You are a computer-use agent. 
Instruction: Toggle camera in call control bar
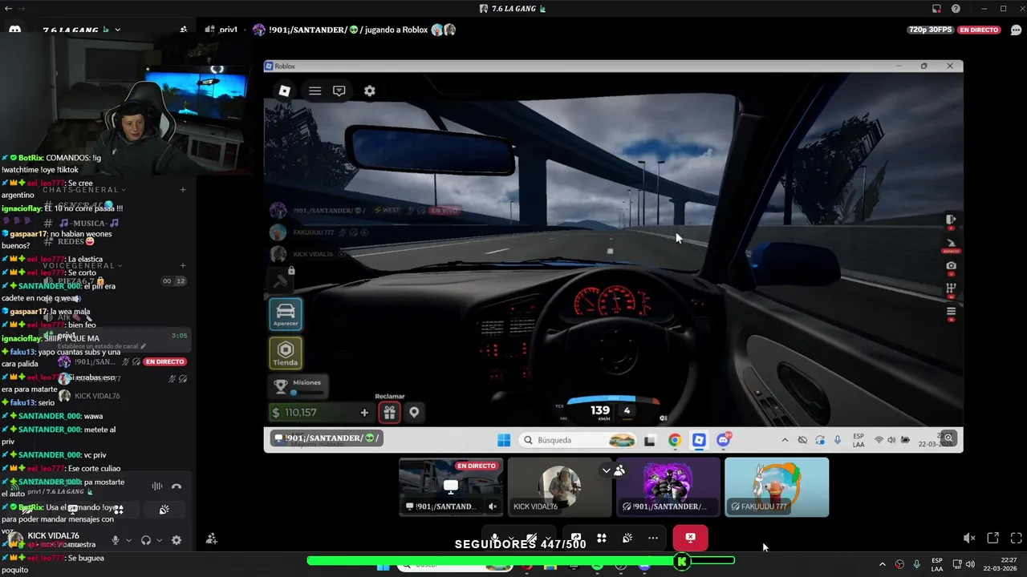tap(530, 539)
